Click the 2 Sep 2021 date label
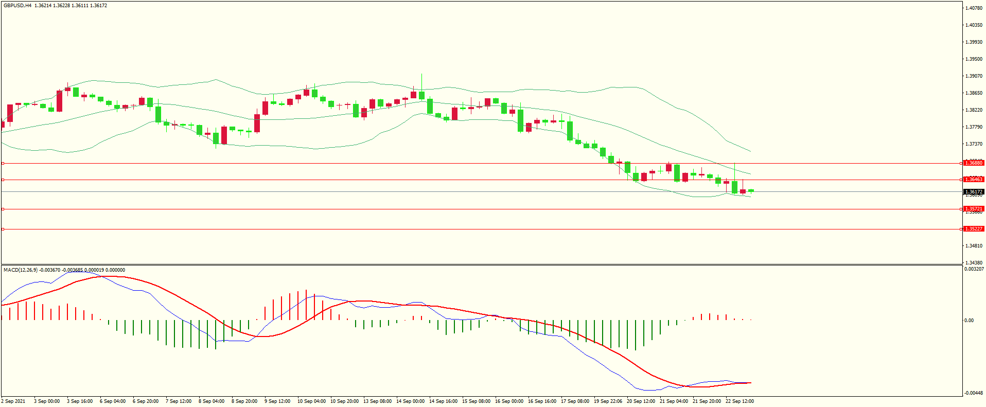Screen dimensions: 986x407 pyautogui.click(x=13, y=401)
